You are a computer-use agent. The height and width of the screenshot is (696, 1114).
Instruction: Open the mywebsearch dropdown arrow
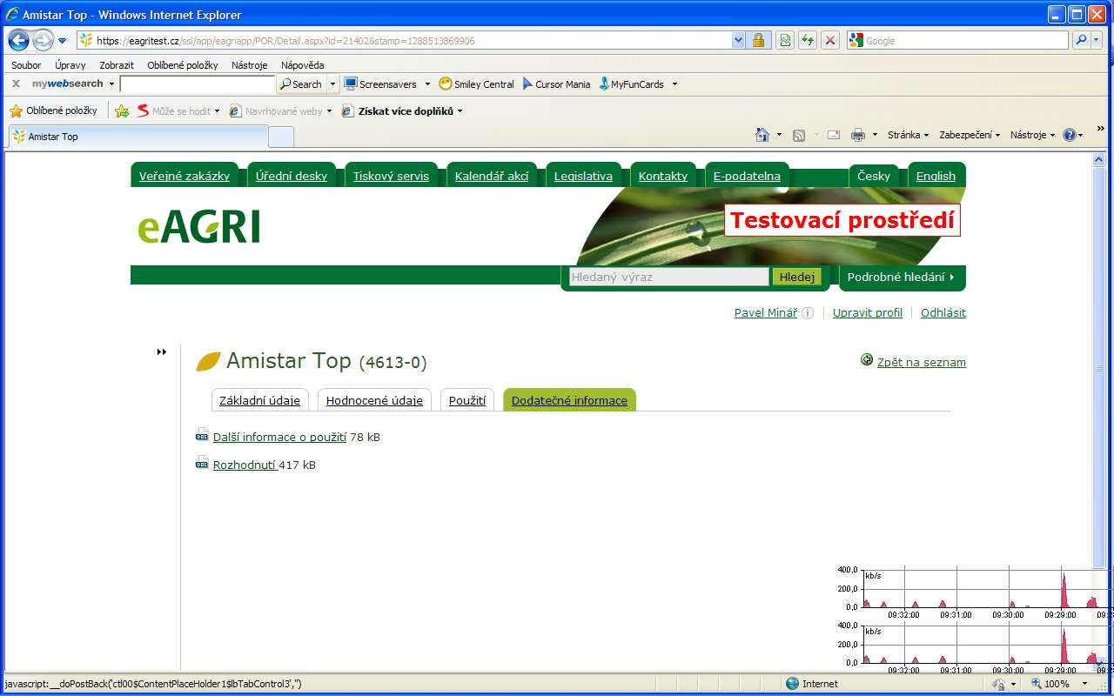[111, 84]
